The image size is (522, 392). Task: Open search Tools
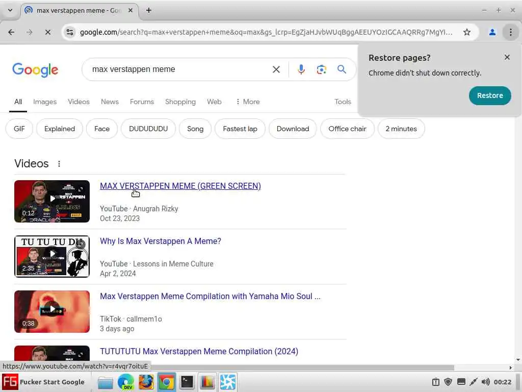click(343, 102)
